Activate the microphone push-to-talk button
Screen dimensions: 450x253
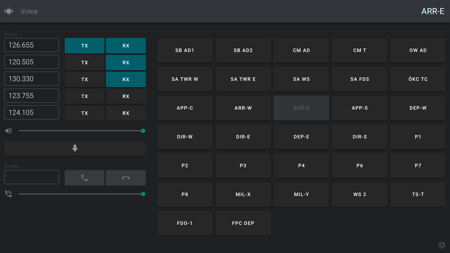click(x=75, y=148)
